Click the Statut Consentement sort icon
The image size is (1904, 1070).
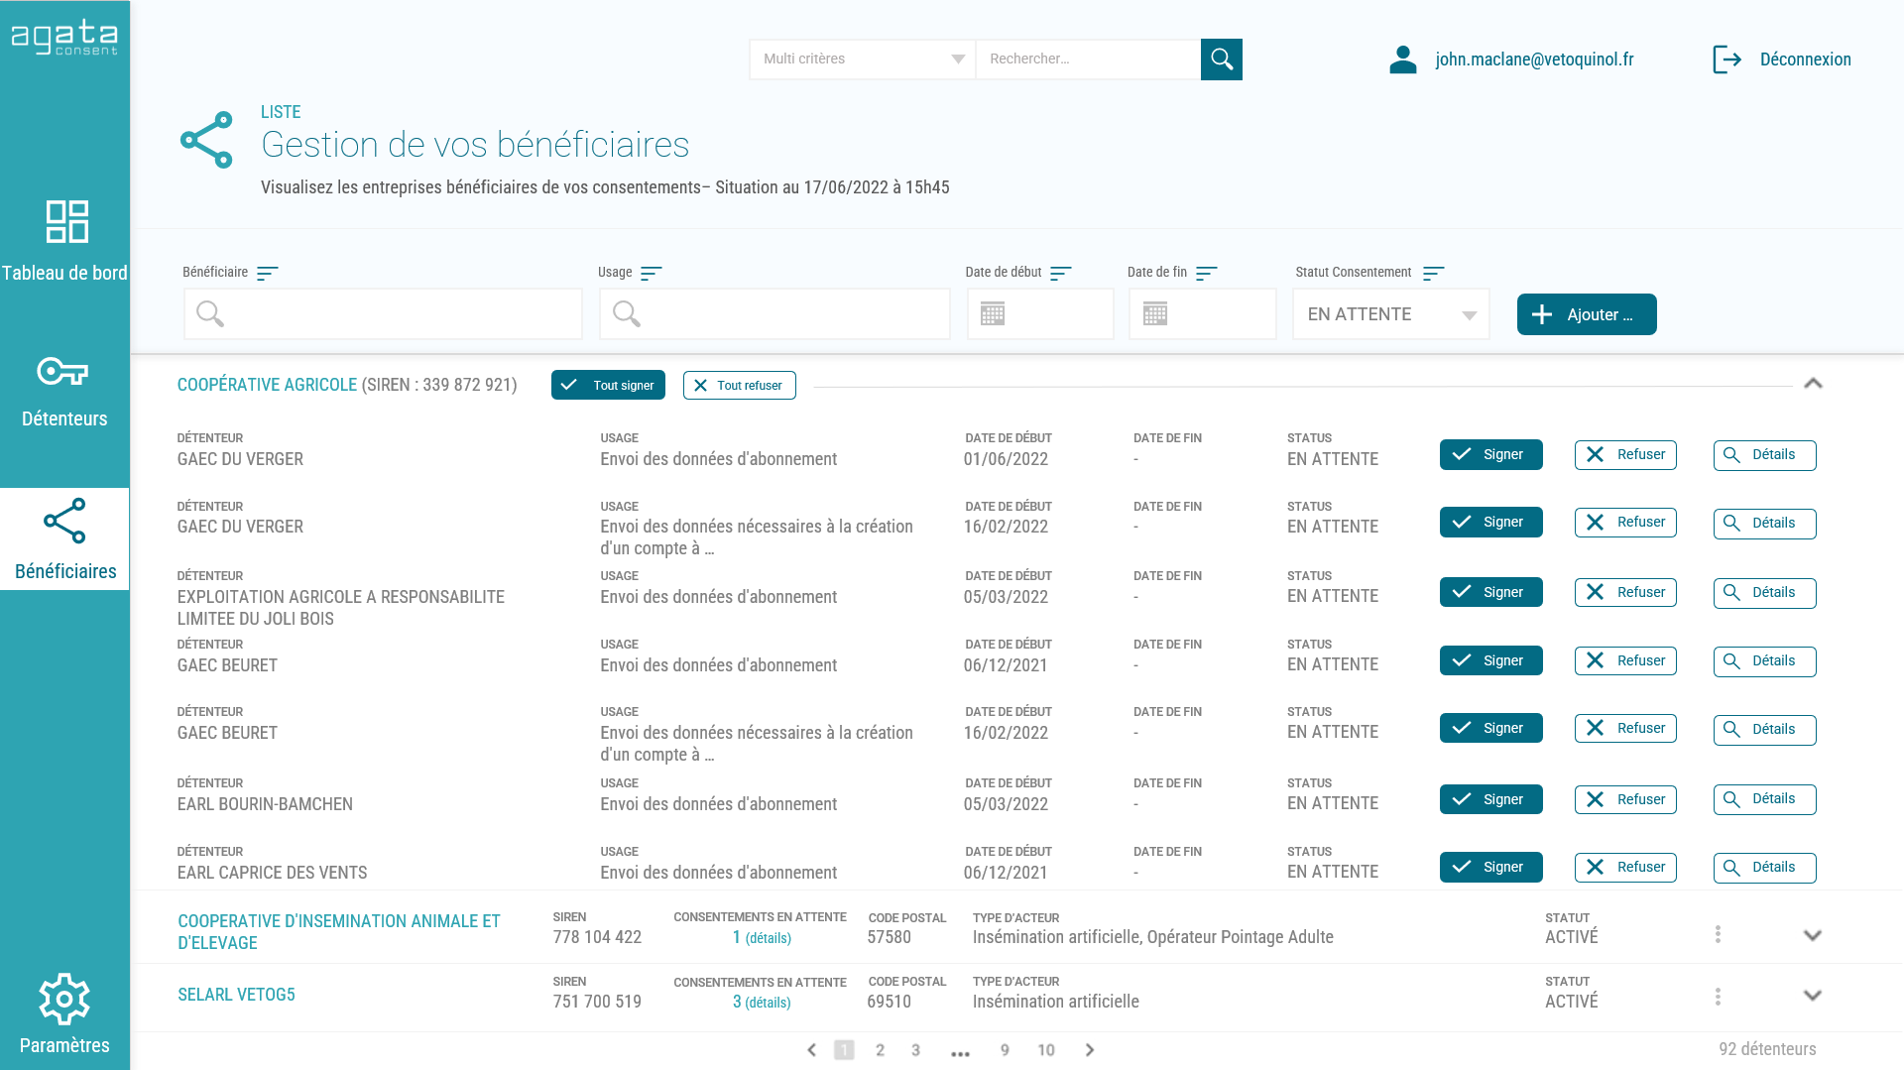pyautogui.click(x=1433, y=273)
